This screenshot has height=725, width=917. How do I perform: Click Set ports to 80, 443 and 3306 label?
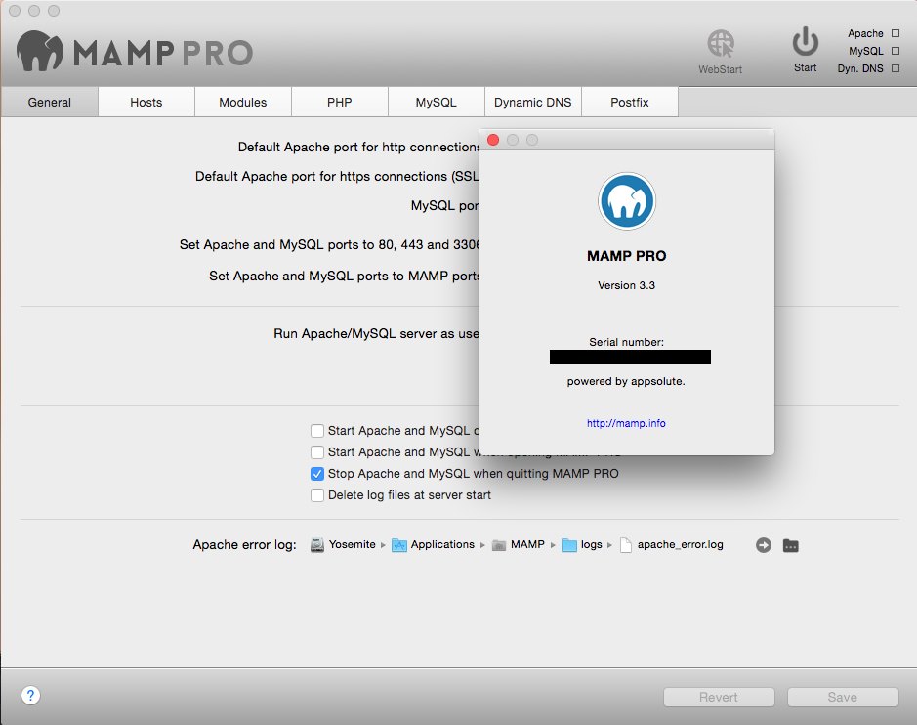329,244
